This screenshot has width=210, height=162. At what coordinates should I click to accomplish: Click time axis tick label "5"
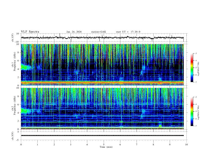104,145
